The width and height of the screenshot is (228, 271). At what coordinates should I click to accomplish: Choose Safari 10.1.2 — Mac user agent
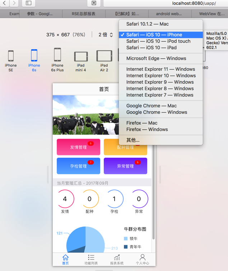pos(161,24)
